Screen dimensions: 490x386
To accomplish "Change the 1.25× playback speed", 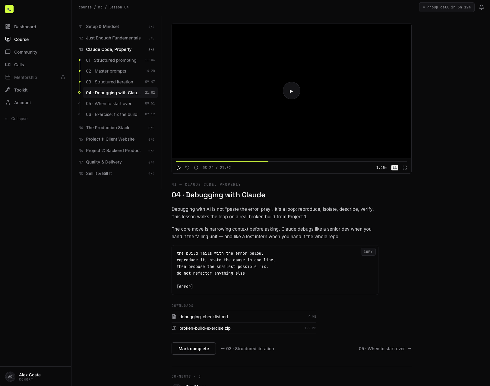I will coord(381,168).
